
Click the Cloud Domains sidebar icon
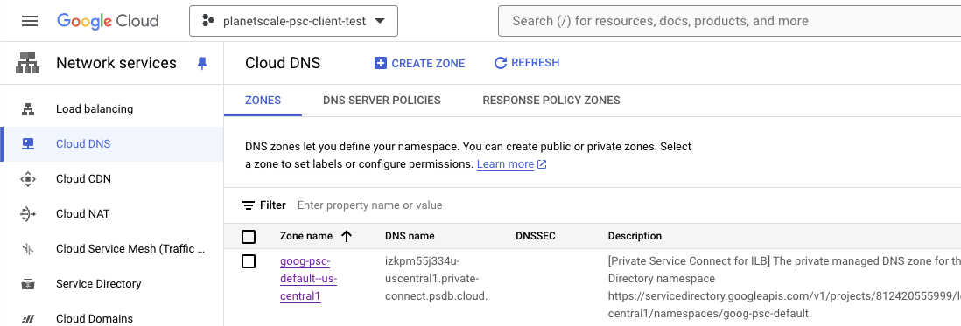[x=28, y=319]
